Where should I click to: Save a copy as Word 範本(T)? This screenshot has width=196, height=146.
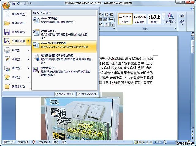pos(64,34)
